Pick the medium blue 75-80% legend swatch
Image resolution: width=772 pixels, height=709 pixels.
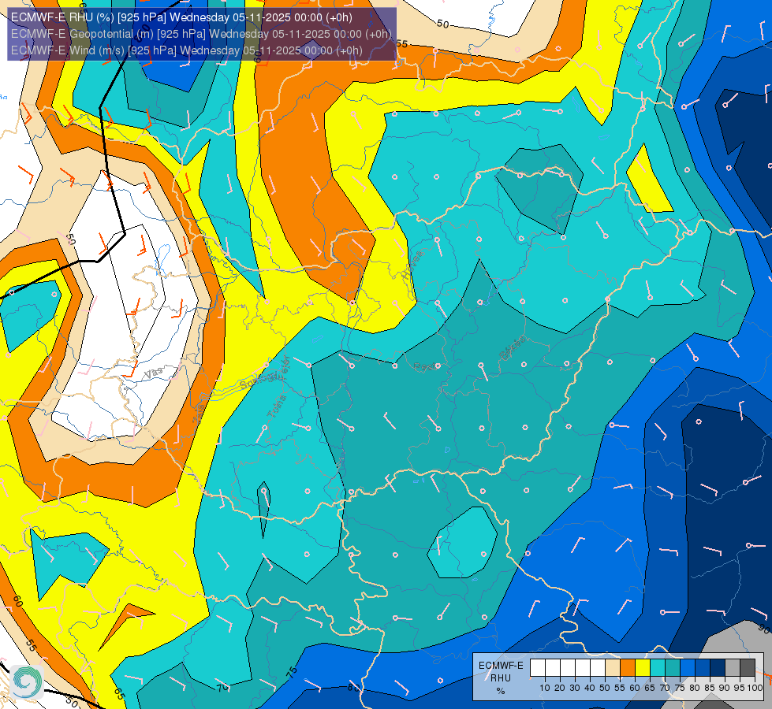[688, 668]
